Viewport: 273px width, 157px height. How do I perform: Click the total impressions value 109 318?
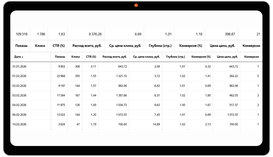[22, 34]
